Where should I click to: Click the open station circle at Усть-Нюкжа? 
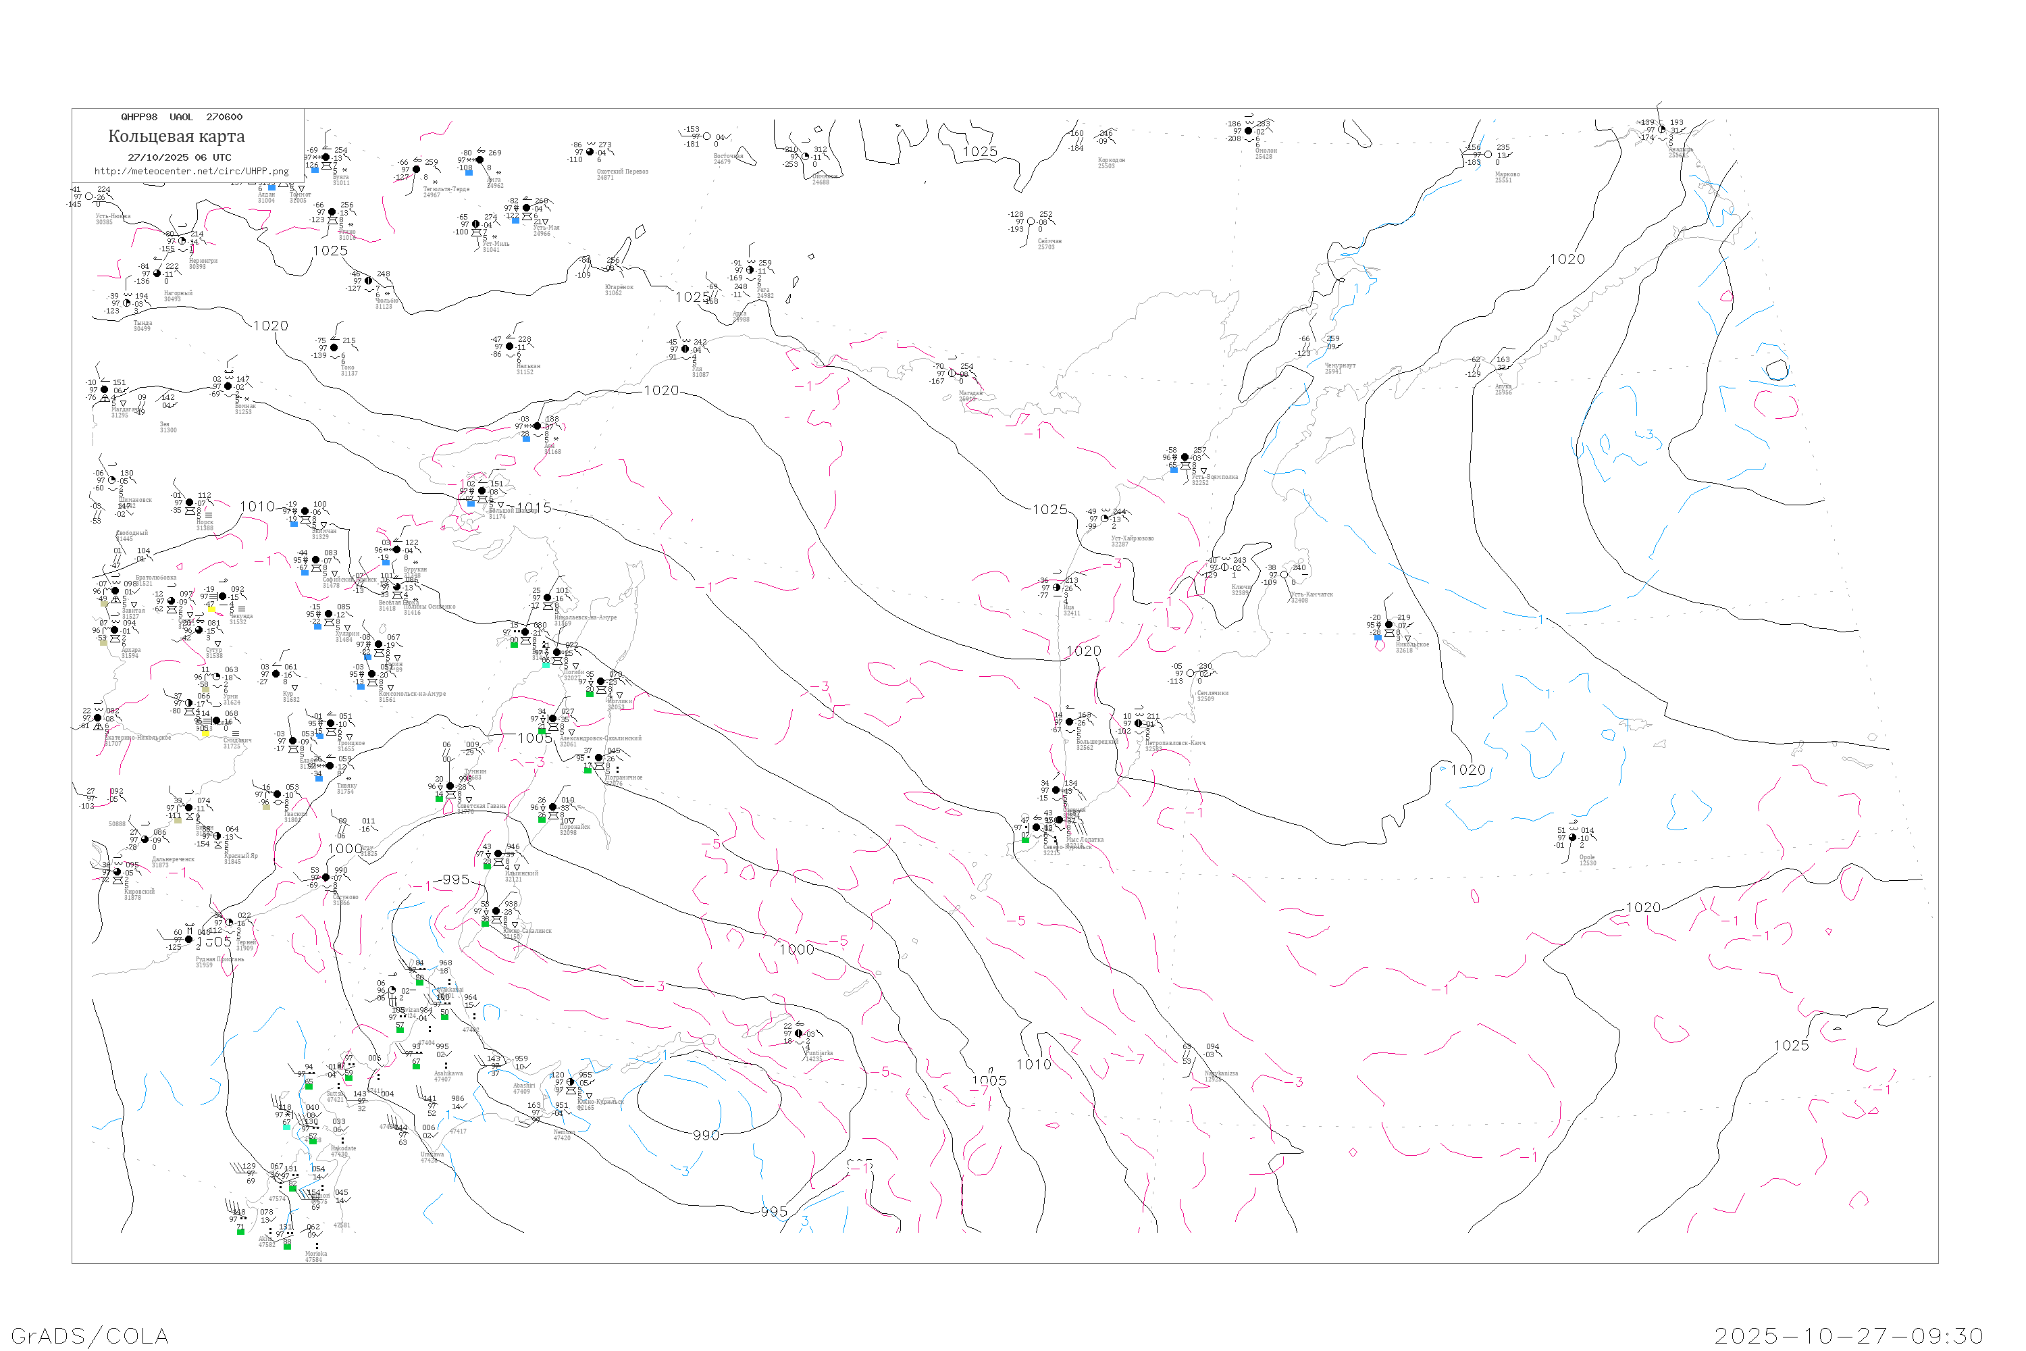88,197
